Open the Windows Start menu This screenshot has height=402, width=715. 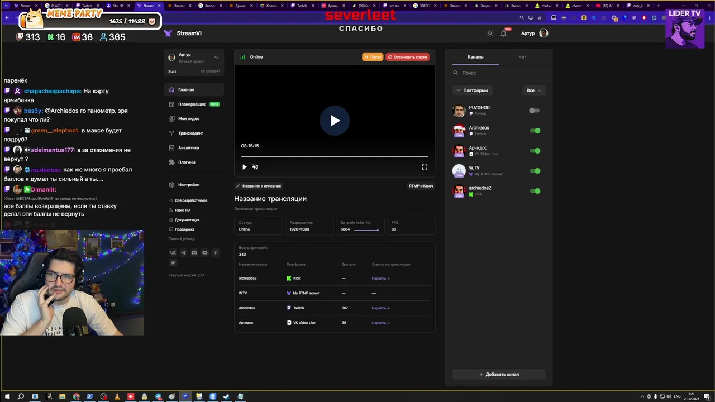tap(7, 396)
